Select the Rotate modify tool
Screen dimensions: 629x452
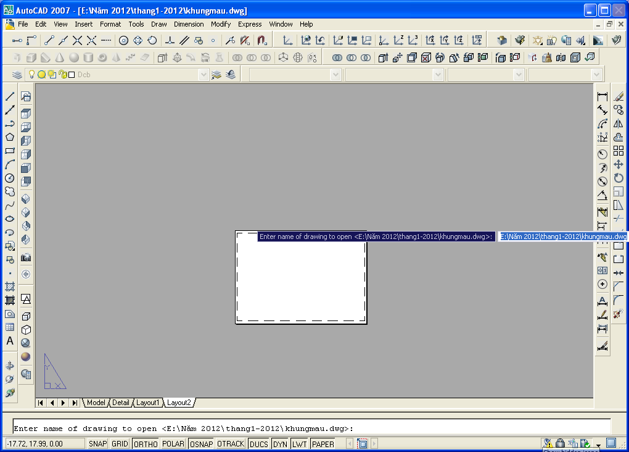pyautogui.click(x=619, y=178)
